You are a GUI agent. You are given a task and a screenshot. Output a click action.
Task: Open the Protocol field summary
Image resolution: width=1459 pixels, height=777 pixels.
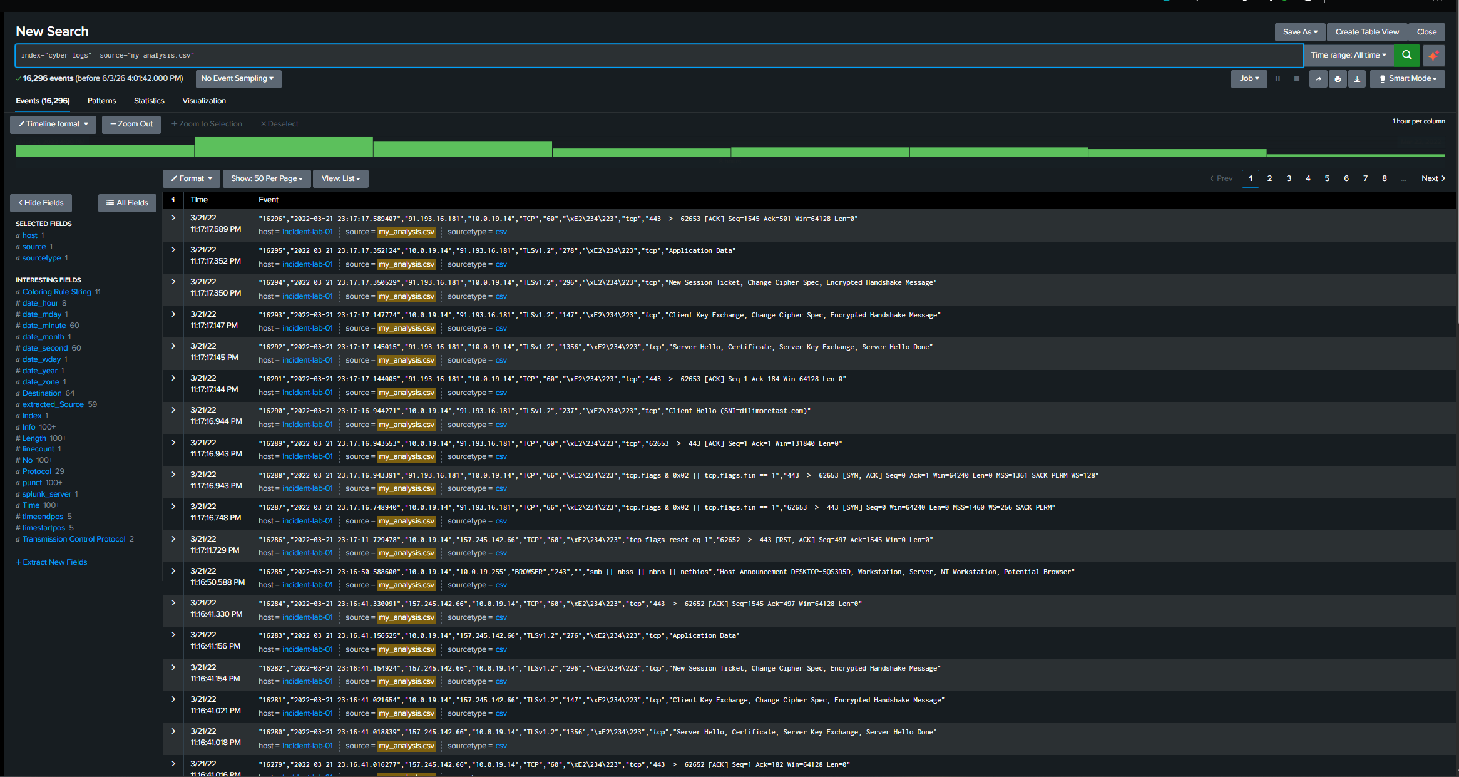37,471
